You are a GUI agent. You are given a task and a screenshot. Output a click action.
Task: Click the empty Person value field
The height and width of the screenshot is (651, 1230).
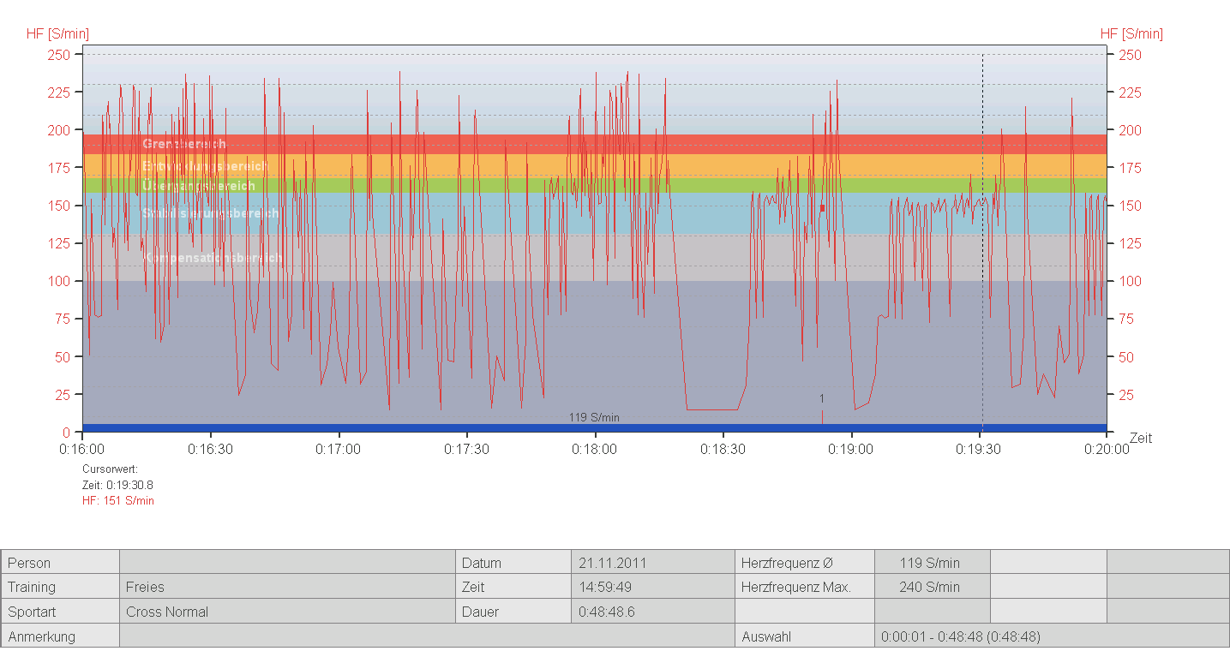[x=287, y=563]
